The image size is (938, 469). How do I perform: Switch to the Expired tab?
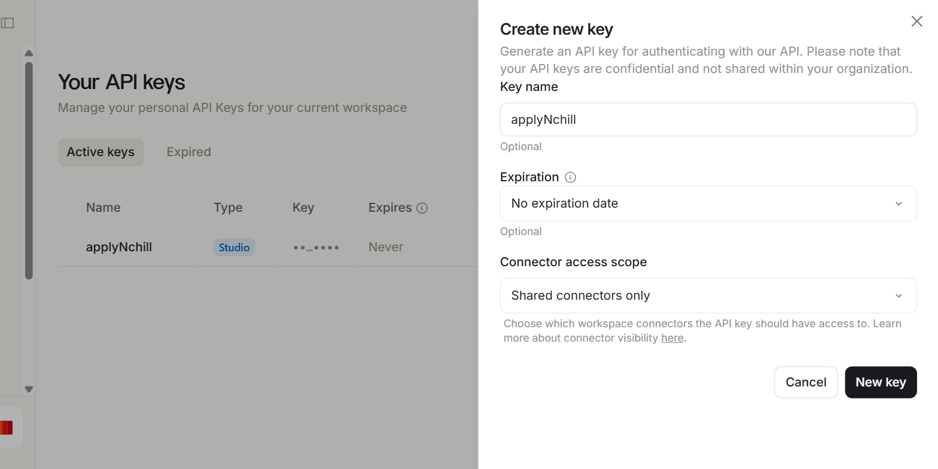[x=188, y=152]
